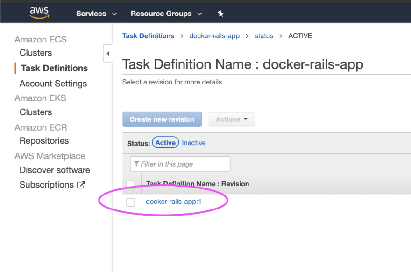Click the Amazon ECS section heading

tap(41, 40)
